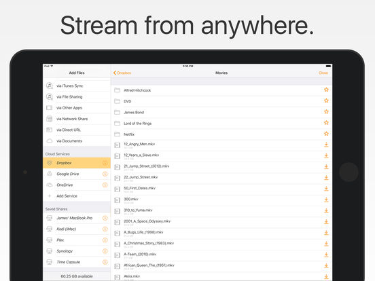375x281 pixels.
Task: Select 2001_A_Space_Odyssey.mkv file row
Action: coord(221,222)
